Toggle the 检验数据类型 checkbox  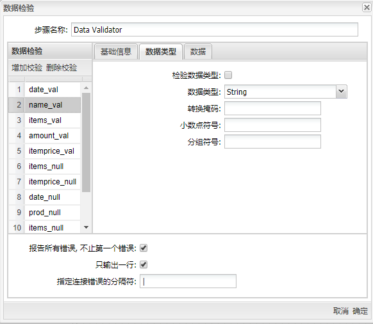(228, 75)
